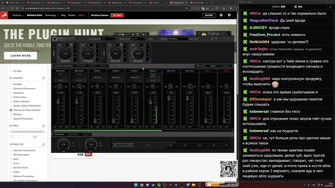The width and height of the screenshot is (335, 188).
Task: Select DEFAULT mixer view
Action: [213, 66]
